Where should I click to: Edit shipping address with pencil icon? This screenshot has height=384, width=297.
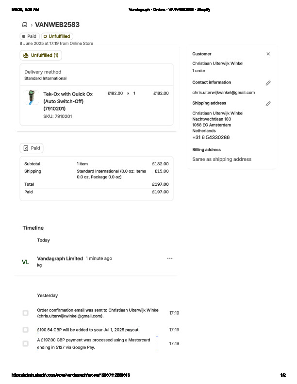tap(268, 104)
